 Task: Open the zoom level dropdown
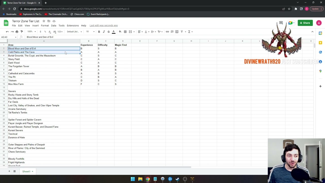pos(31,32)
